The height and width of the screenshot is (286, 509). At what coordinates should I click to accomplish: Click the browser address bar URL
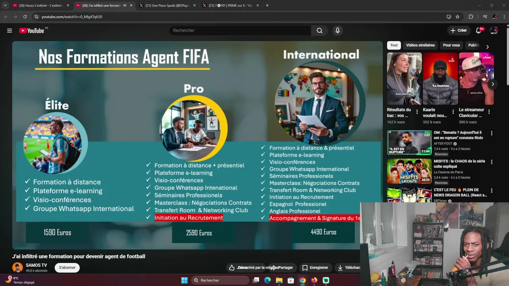(x=72, y=17)
